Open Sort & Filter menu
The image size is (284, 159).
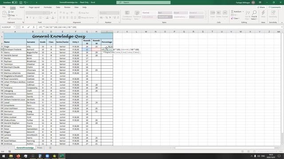[x=248, y=15]
